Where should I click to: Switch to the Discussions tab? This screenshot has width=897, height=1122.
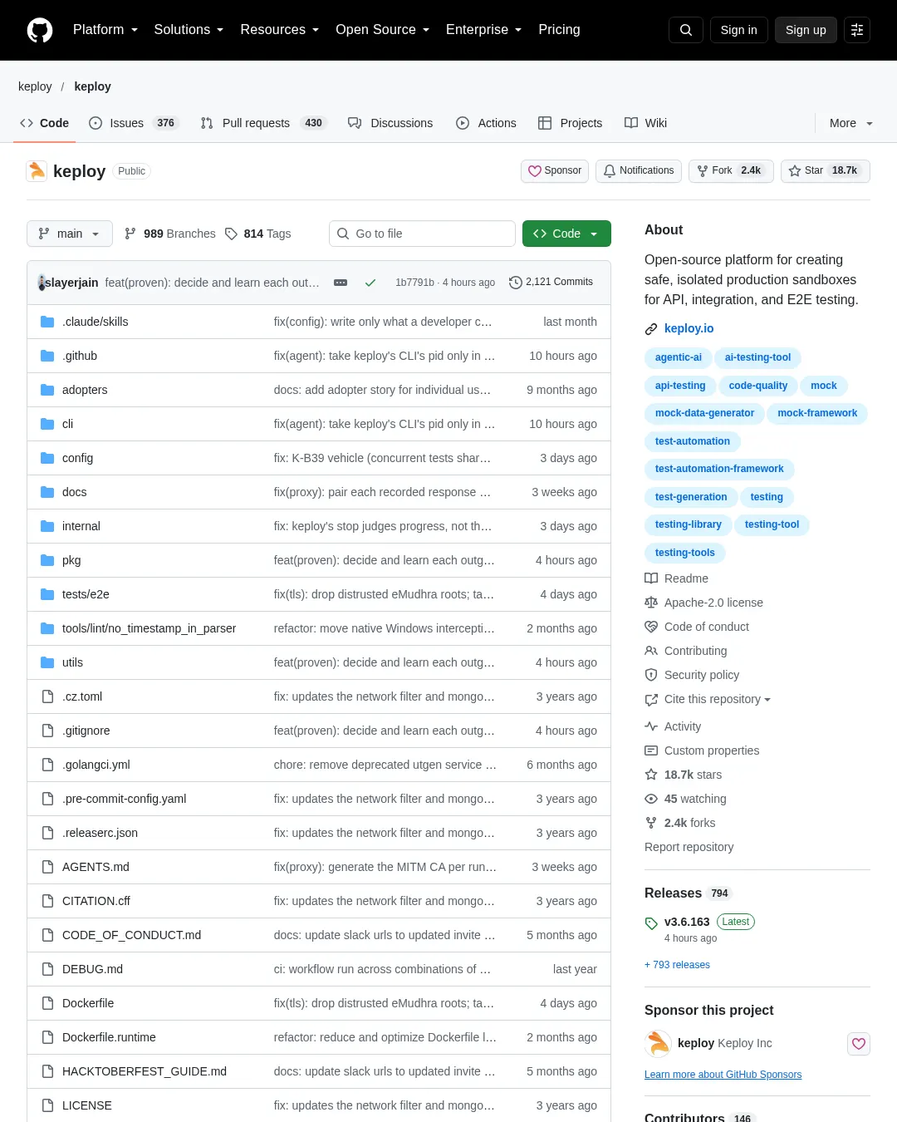point(390,123)
